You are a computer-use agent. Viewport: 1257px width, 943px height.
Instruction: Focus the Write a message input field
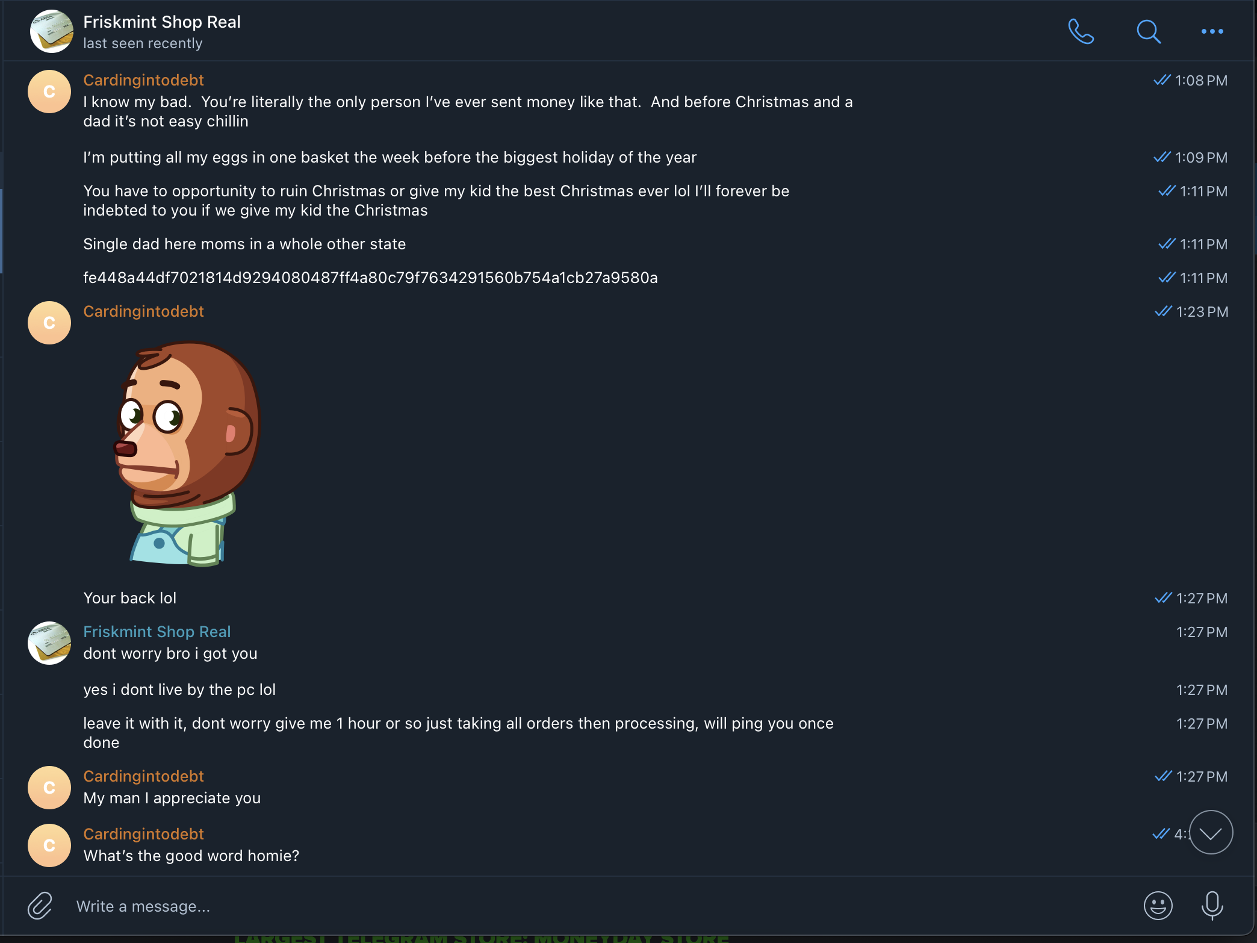coord(542,906)
